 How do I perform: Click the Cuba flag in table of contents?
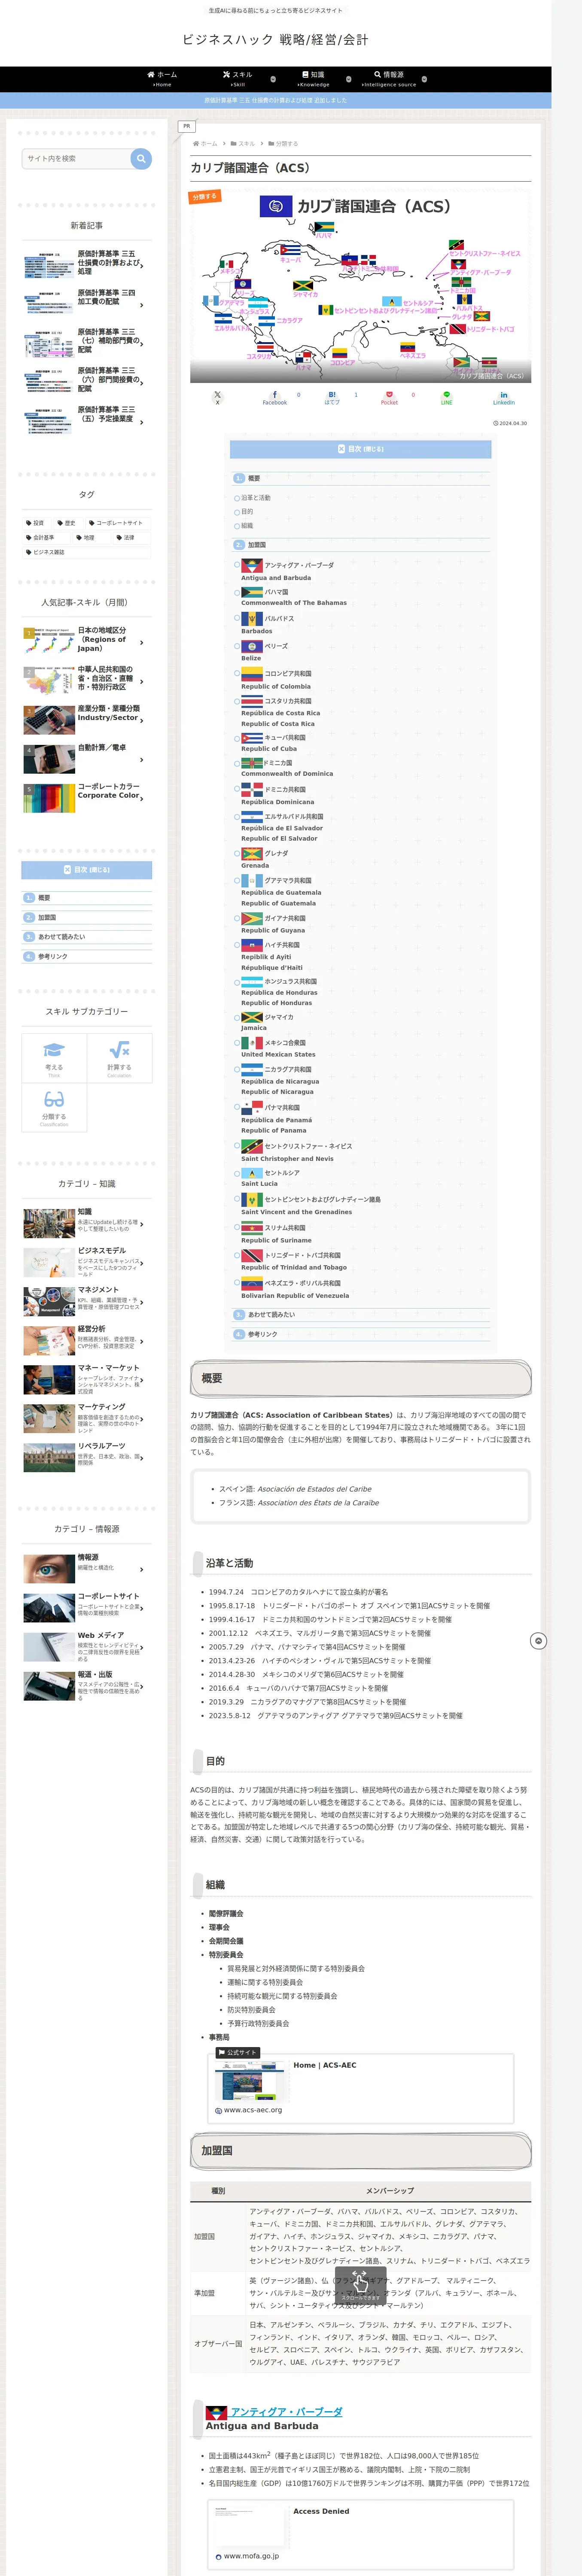click(252, 738)
